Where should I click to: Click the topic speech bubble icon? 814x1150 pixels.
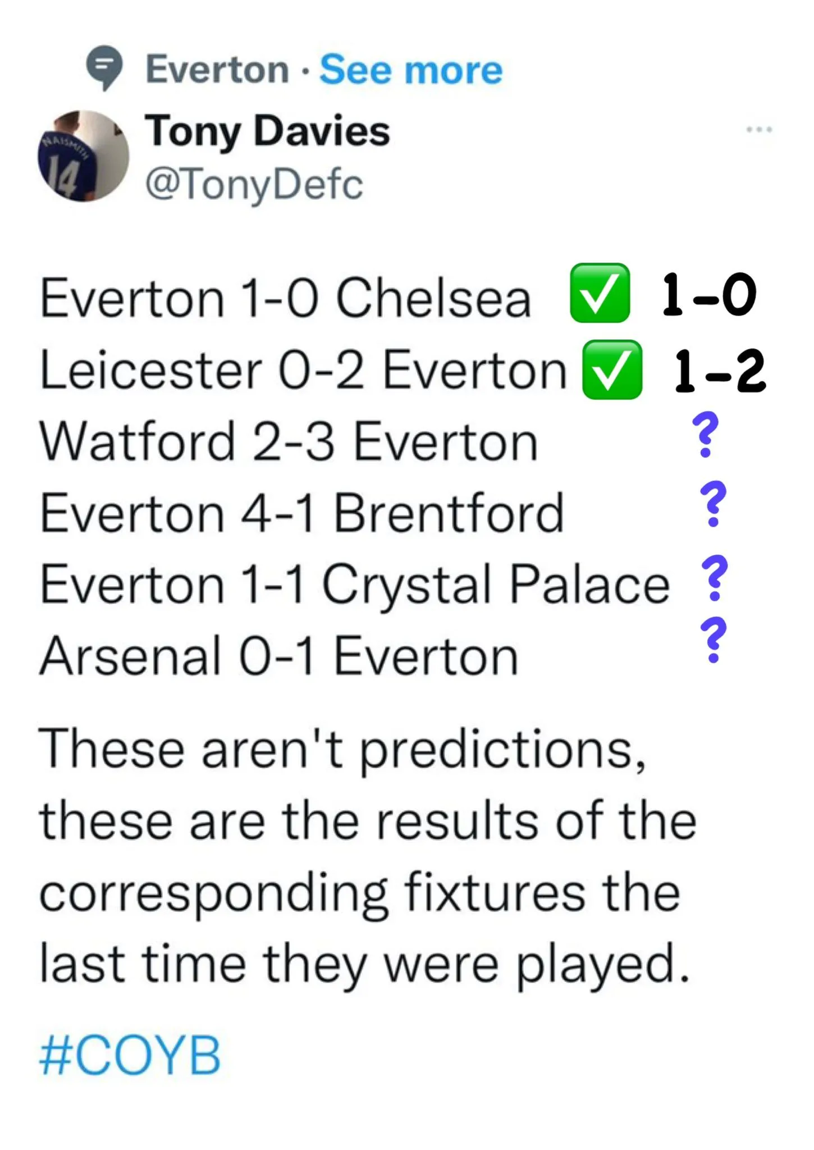click(x=104, y=67)
